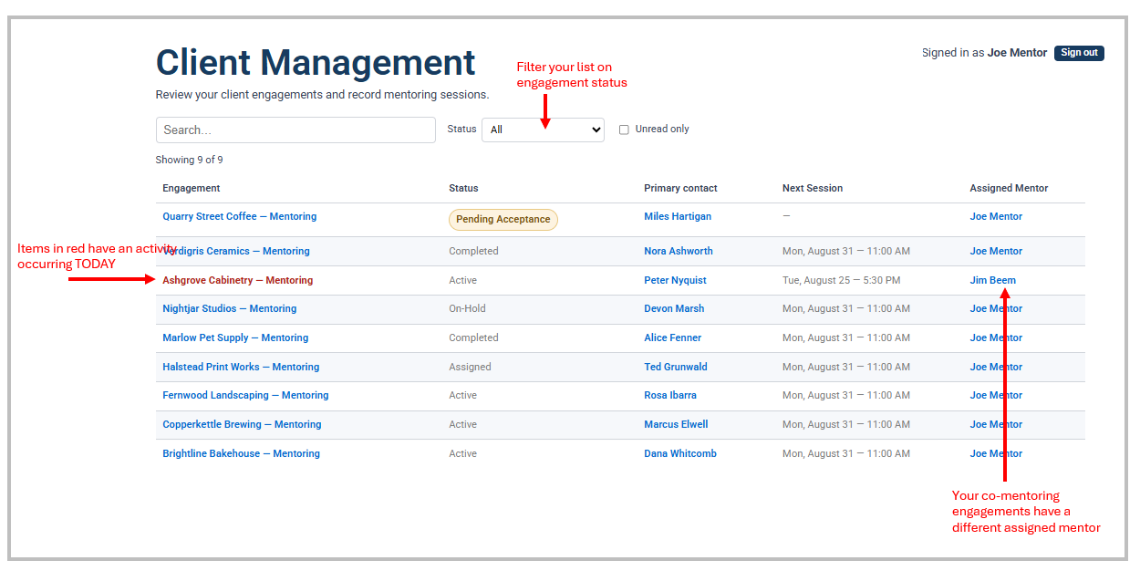Click the Pending Acceptance status badge
This screenshot has width=1140, height=571.
point(503,220)
